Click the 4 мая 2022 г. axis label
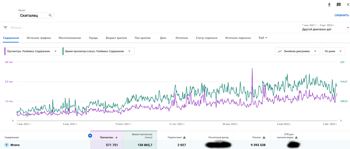This screenshot has height=149, width=350. click(x=284, y=124)
